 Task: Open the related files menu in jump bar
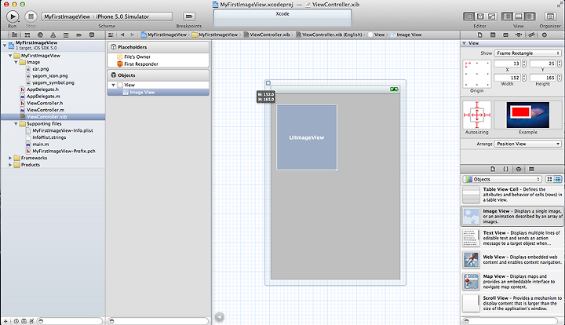[111, 35]
